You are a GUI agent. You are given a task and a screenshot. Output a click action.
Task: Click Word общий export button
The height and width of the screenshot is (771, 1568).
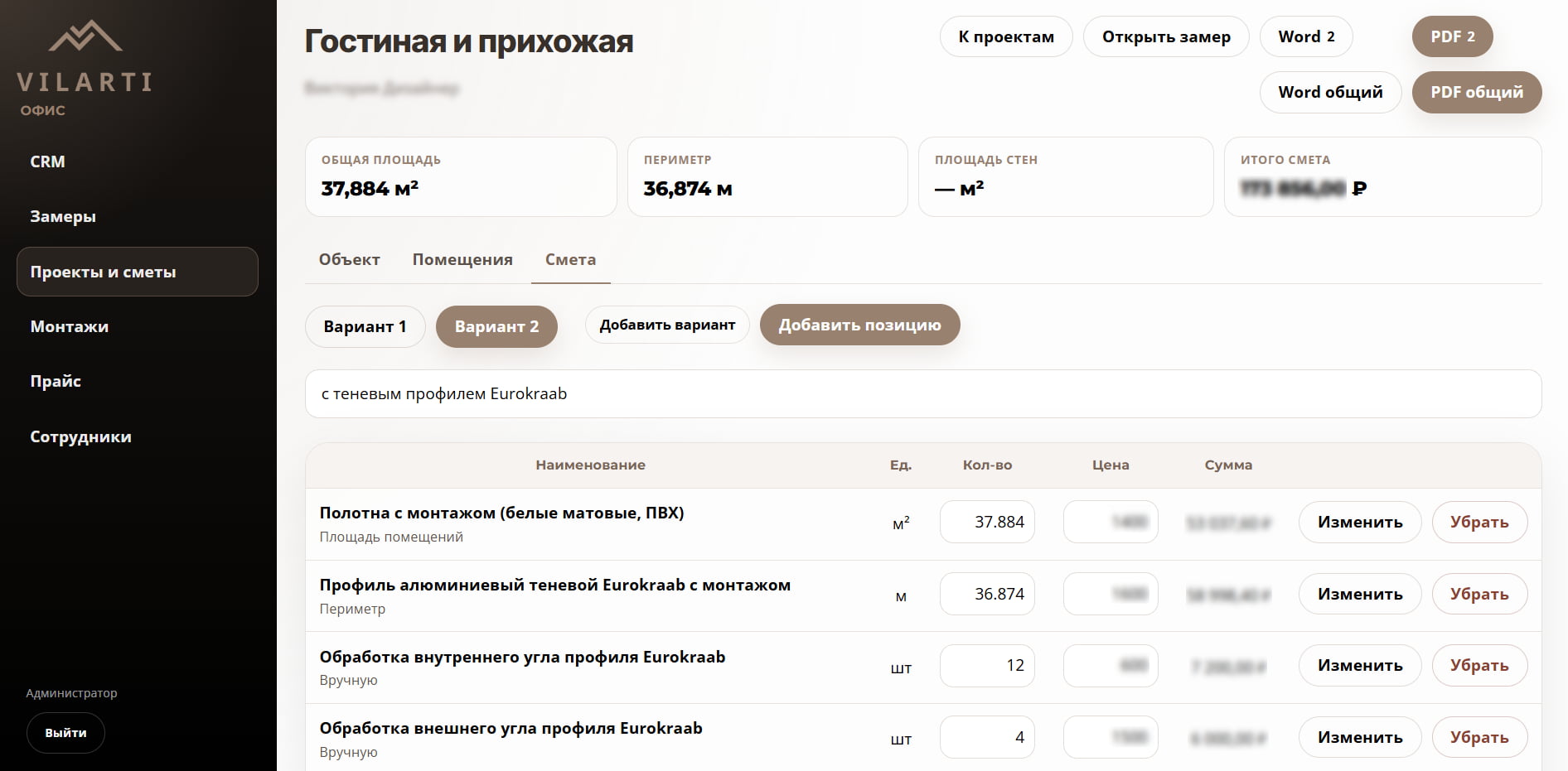[x=1330, y=92]
